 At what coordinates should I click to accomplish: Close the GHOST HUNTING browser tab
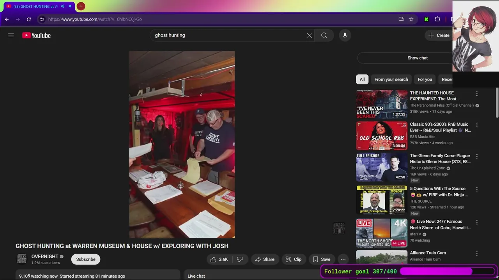[70, 6]
